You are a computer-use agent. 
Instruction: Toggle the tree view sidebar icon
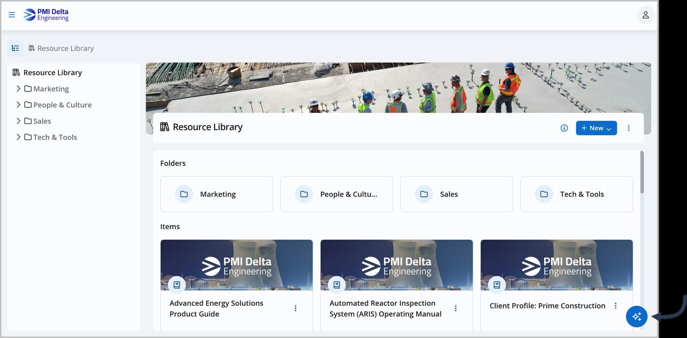15,48
